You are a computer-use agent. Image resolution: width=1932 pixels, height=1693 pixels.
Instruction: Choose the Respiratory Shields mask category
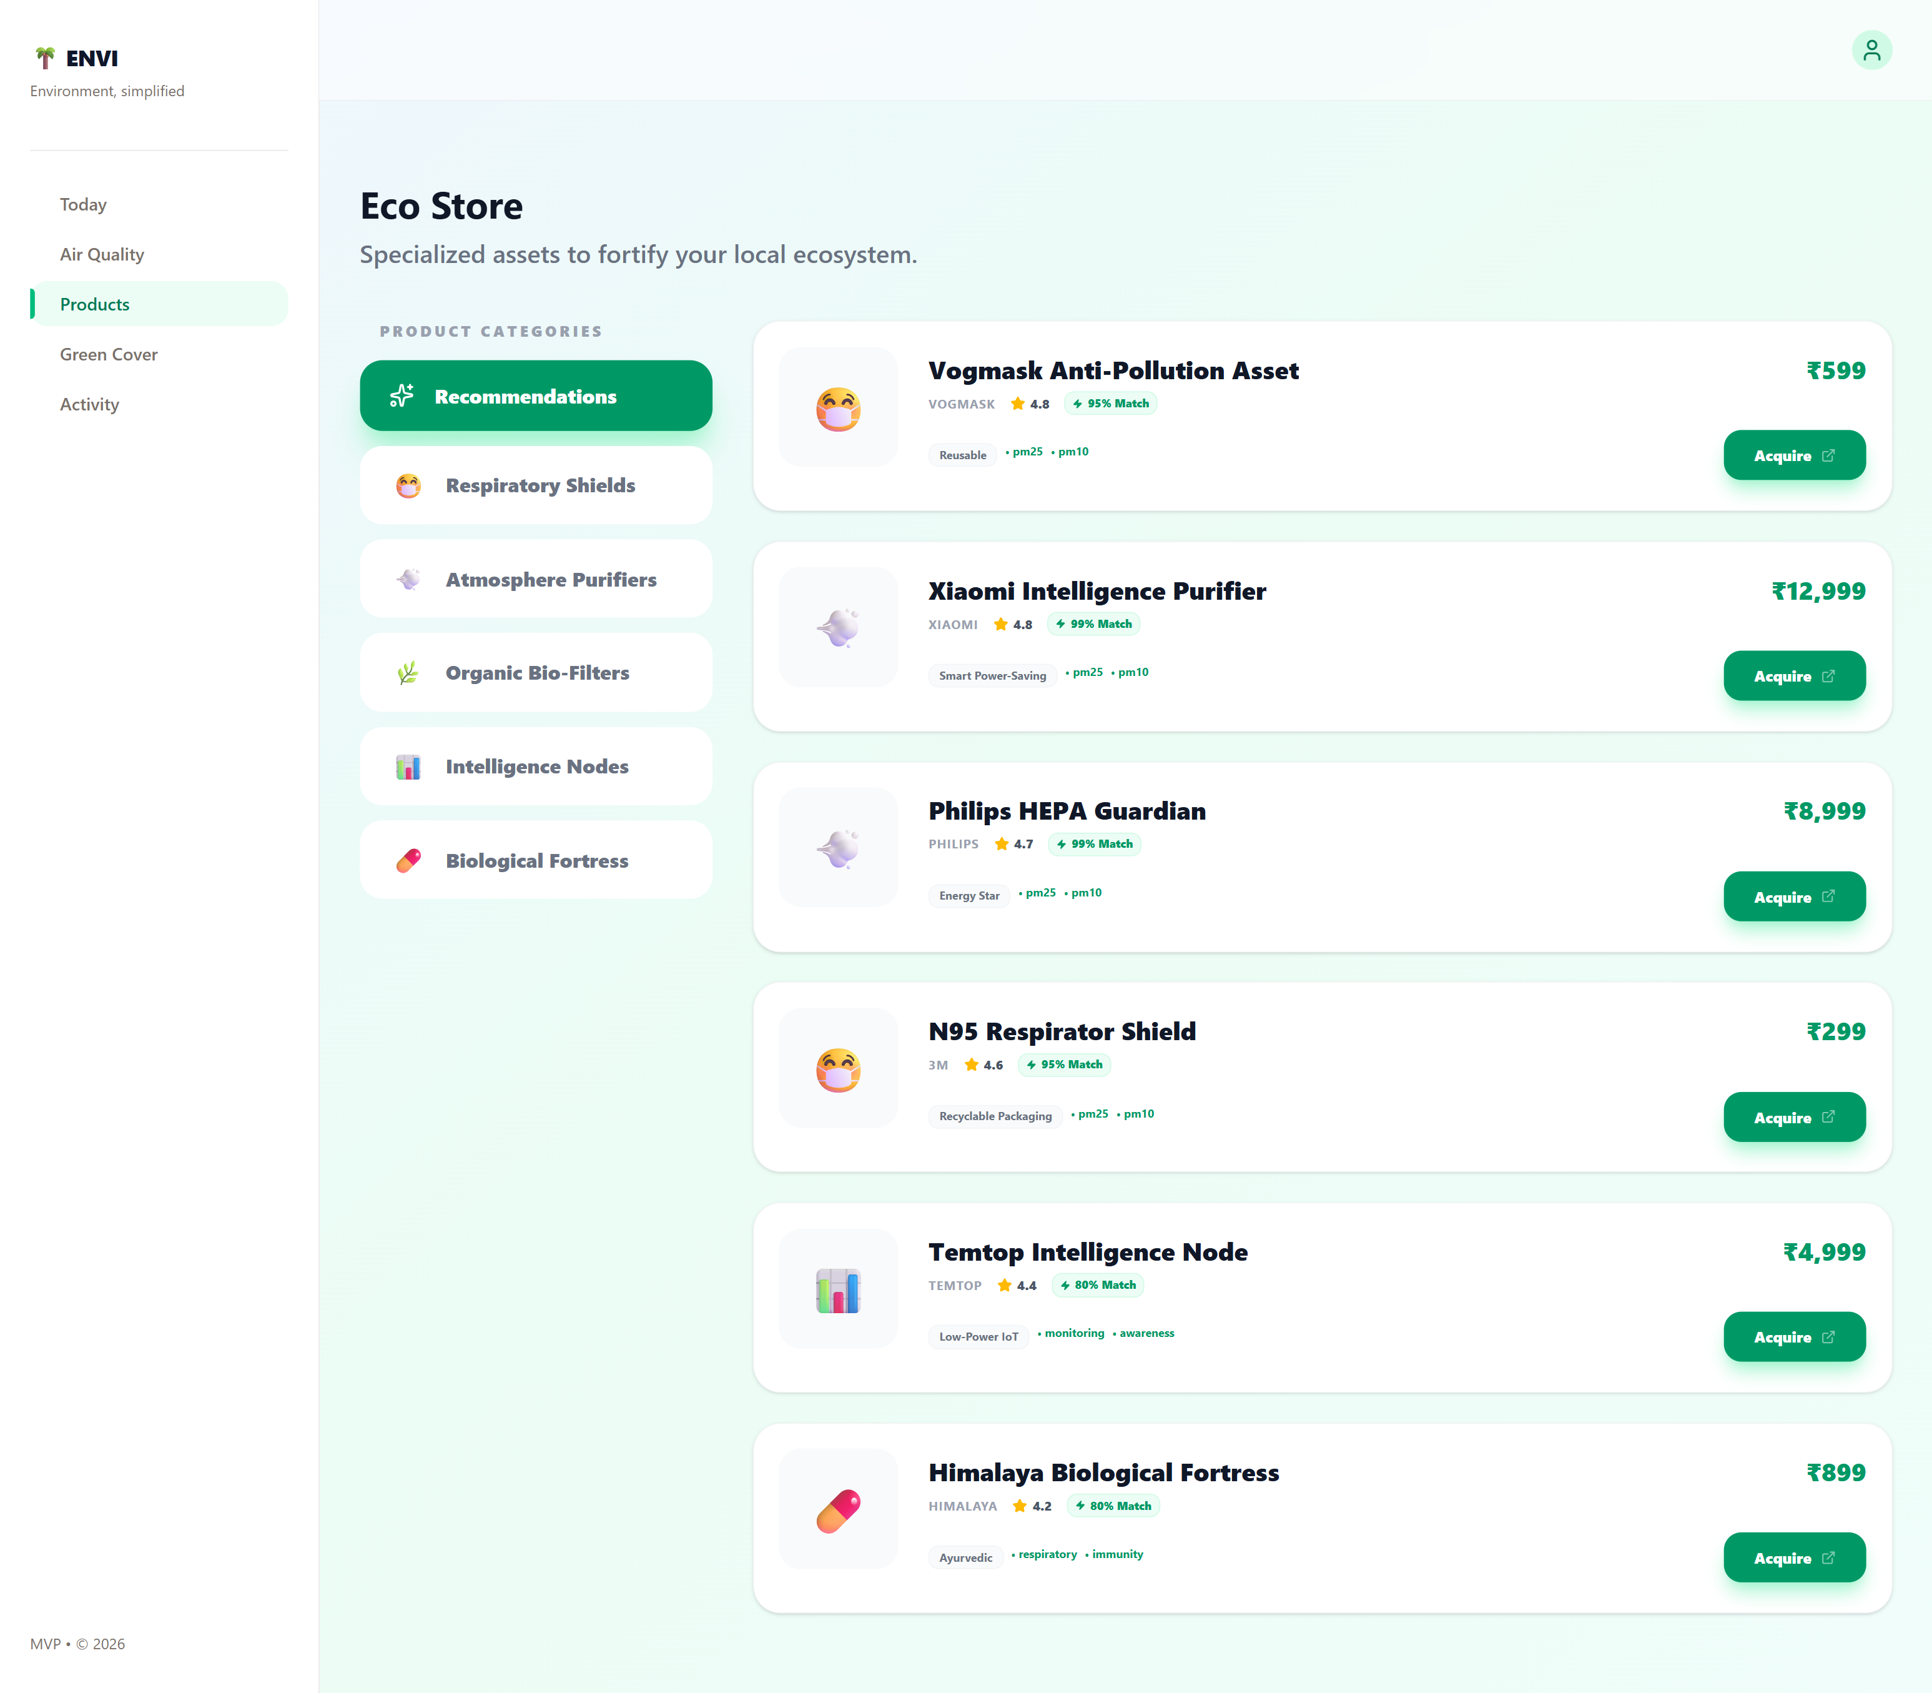point(535,485)
